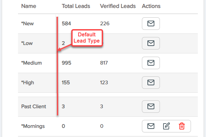The image size is (206, 137).
Task: Select the *New lead type name
Action: [28, 24]
